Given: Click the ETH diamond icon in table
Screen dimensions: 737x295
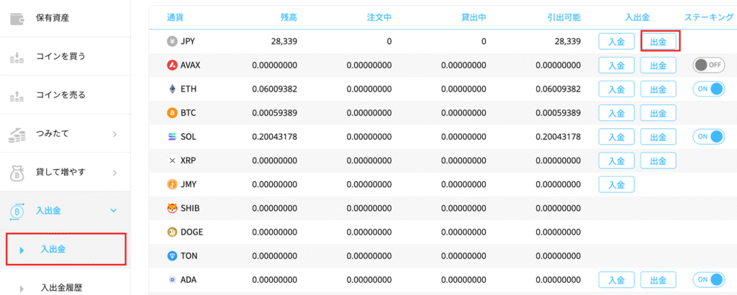Looking at the screenshot, I should point(172,89).
